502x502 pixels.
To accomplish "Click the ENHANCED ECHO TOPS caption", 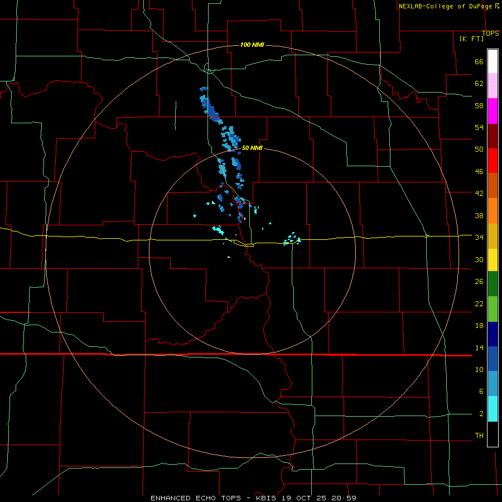I will click(196, 498).
